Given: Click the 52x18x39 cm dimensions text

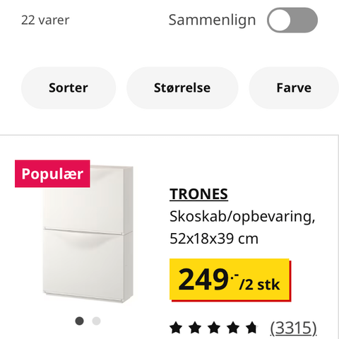Looking at the screenshot, I should tap(214, 239).
